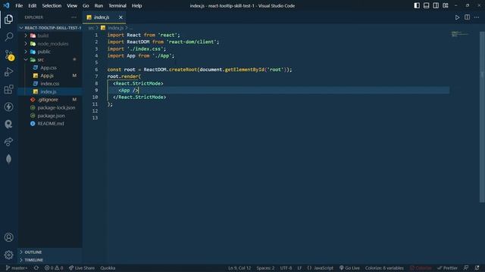Change end of line sequence LF
This screenshot has width=485, height=272.
pyautogui.click(x=299, y=268)
